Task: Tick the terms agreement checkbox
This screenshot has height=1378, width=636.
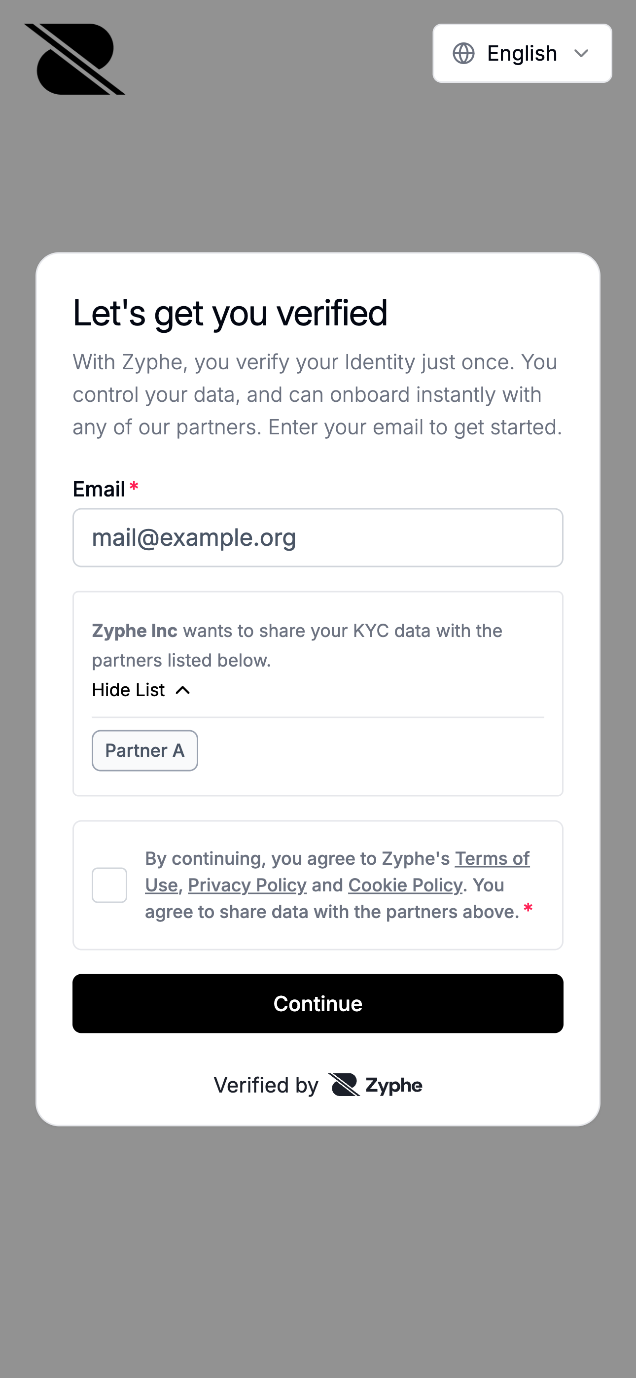Action: tap(109, 885)
